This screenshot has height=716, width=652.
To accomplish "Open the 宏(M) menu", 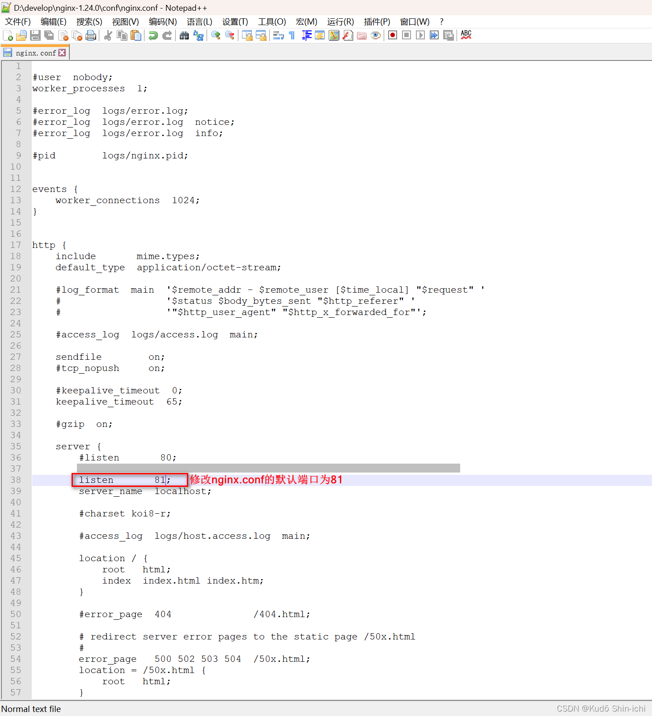I will (x=307, y=22).
